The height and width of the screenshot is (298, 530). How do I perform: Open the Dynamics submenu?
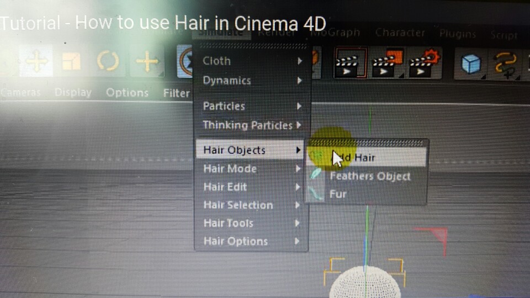click(252, 81)
